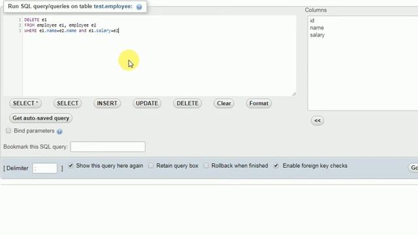Screen dimensions: 418x235
Task: Enable Retain query box option
Action: 151,165
